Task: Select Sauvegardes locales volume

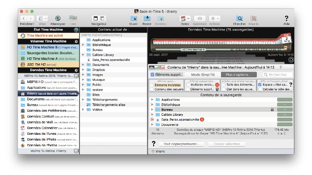Action: 49,53
